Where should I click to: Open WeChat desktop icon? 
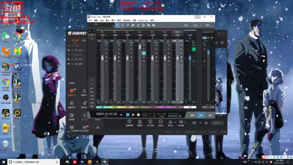[x=6, y=37]
